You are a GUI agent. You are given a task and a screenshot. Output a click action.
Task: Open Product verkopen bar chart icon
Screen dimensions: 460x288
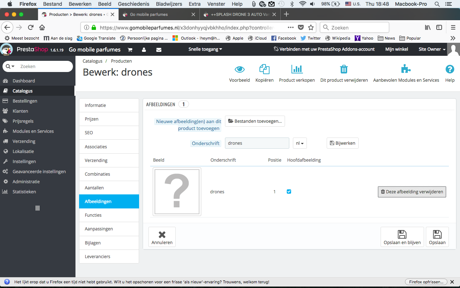[x=297, y=69]
